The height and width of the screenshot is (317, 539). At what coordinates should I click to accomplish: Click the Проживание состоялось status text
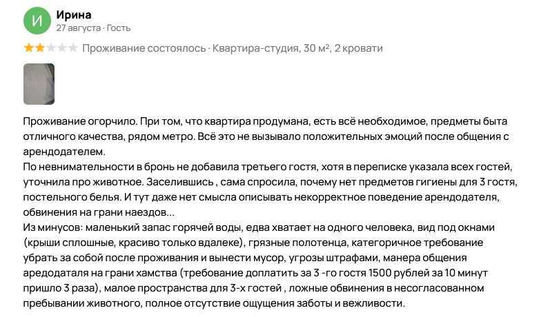[144, 48]
